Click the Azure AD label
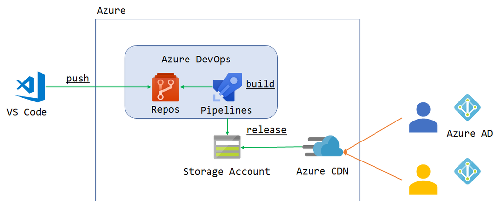 [470, 133]
